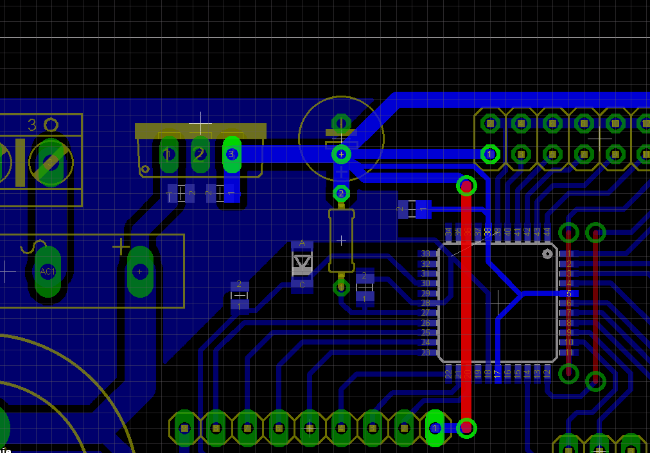Click pin 28 of the QFP chip
The width and height of the screenshot is (650, 453).
pyautogui.click(x=427, y=303)
